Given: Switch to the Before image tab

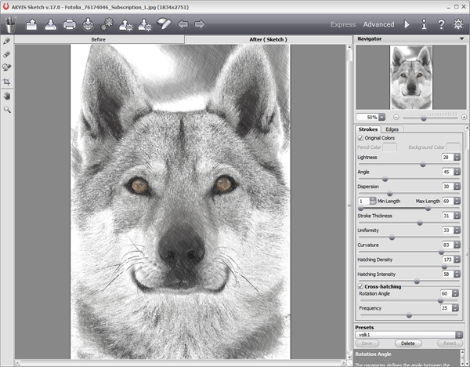Looking at the screenshot, I should (x=98, y=38).
